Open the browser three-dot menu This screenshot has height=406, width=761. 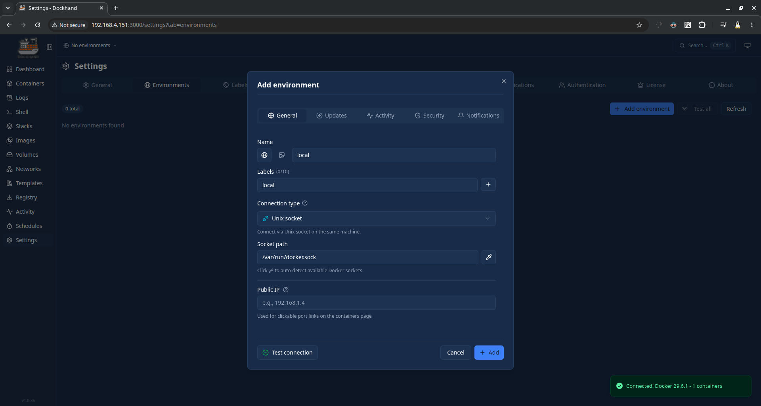point(752,25)
